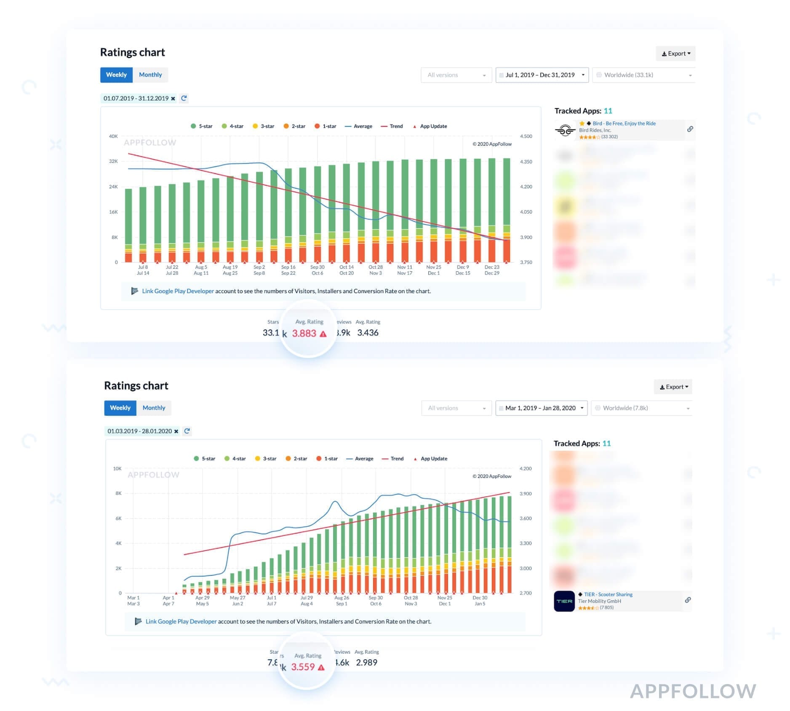
Task: Switch top chart to Monthly view
Action: tap(150, 75)
